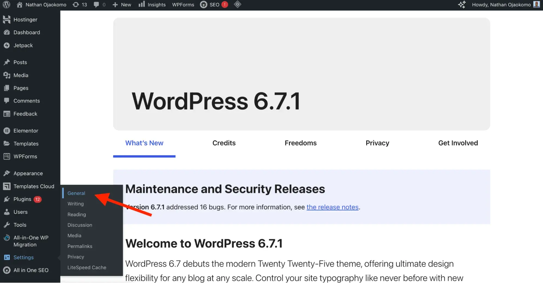The width and height of the screenshot is (543, 283).
Task: Click the sparkle AI icon near Howdy
Action: (x=462, y=5)
